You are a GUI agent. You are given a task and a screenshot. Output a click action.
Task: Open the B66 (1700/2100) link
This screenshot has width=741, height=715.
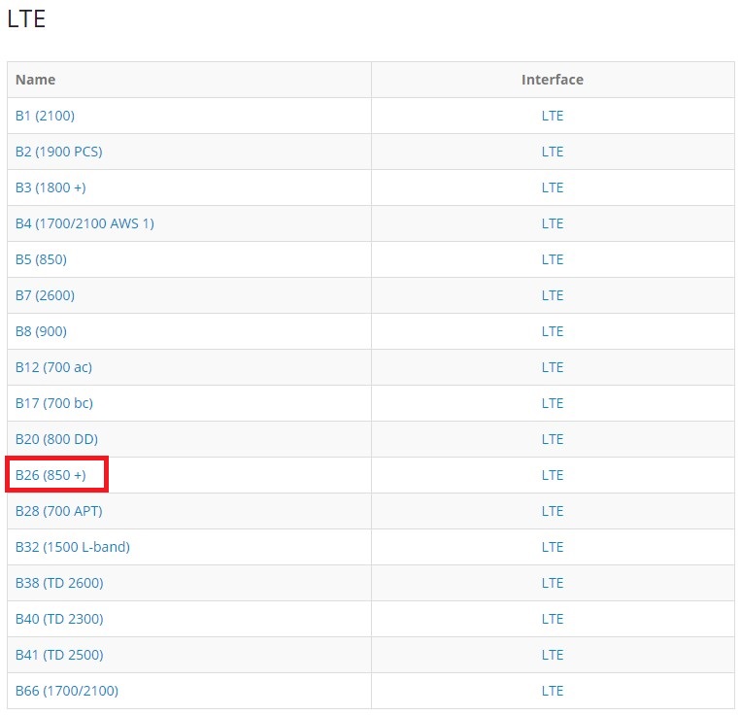tap(67, 691)
